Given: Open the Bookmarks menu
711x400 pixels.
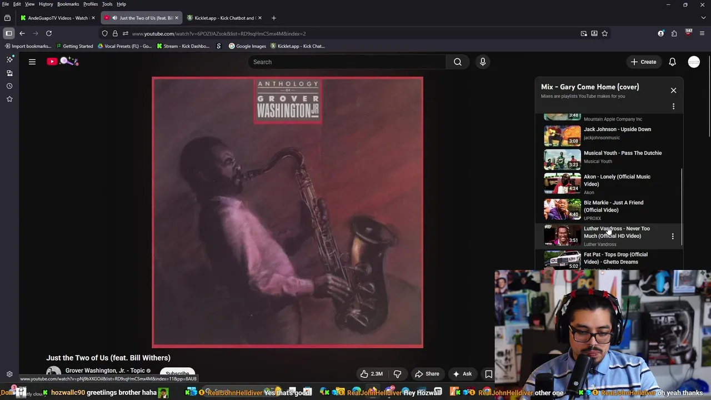Looking at the screenshot, I should 68,4.
